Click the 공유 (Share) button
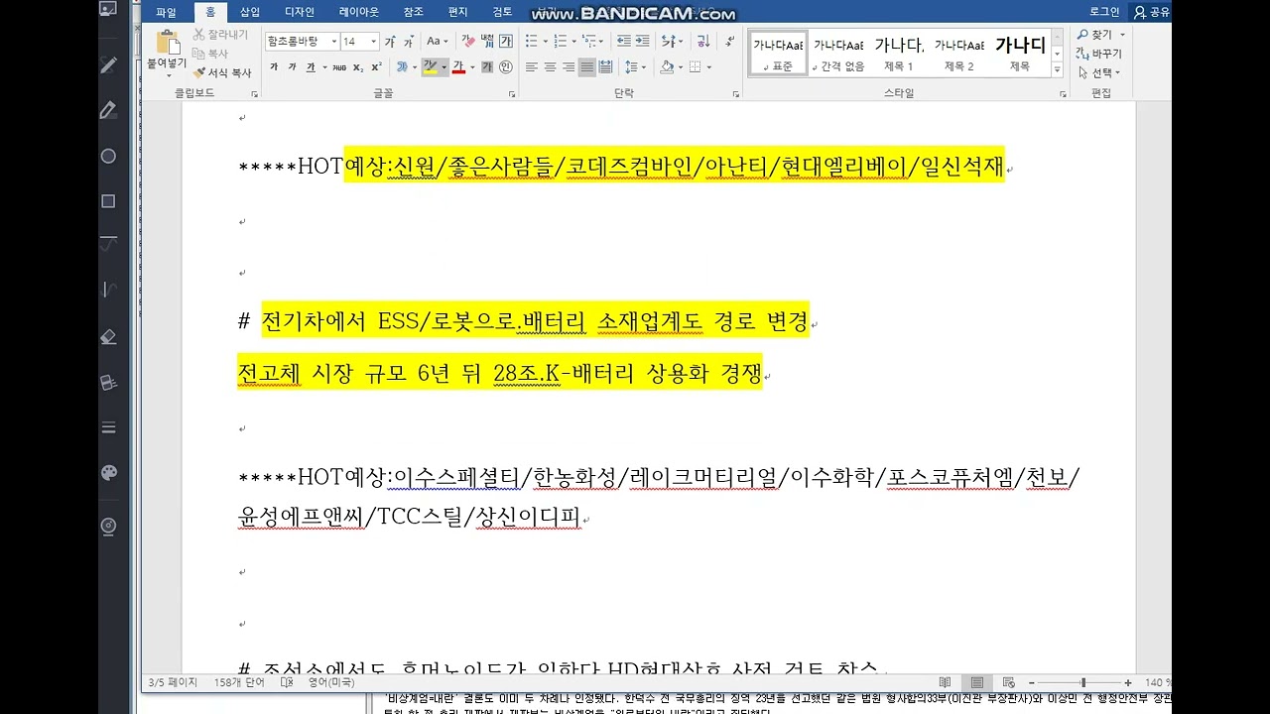Image resolution: width=1270 pixels, height=714 pixels. coord(1152,12)
